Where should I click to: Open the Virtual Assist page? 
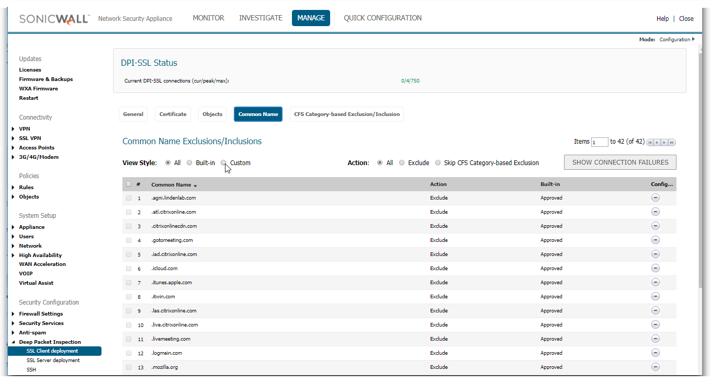coord(36,283)
